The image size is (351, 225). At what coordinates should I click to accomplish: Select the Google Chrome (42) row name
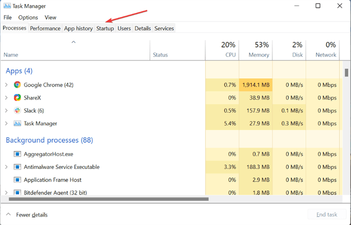[49, 85]
